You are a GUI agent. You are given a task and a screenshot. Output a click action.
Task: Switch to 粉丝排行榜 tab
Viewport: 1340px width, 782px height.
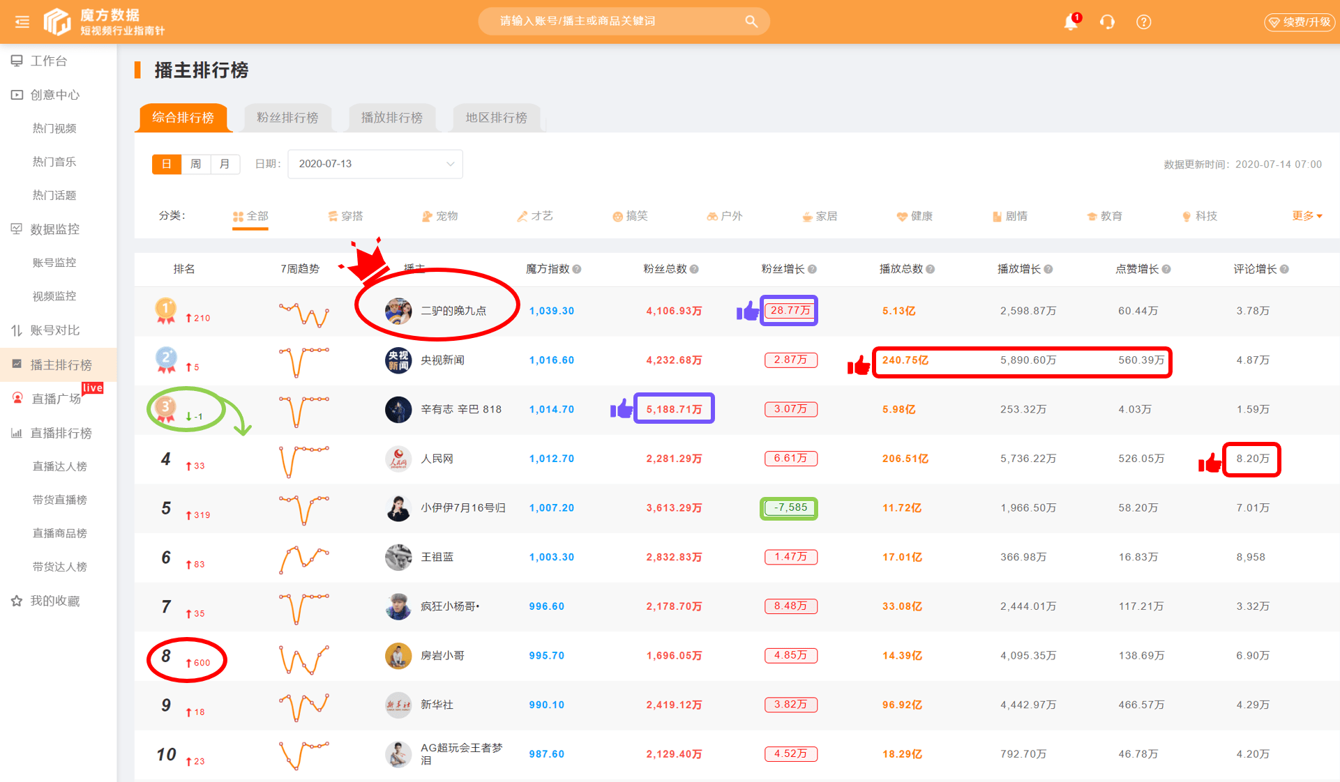[287, 118]
